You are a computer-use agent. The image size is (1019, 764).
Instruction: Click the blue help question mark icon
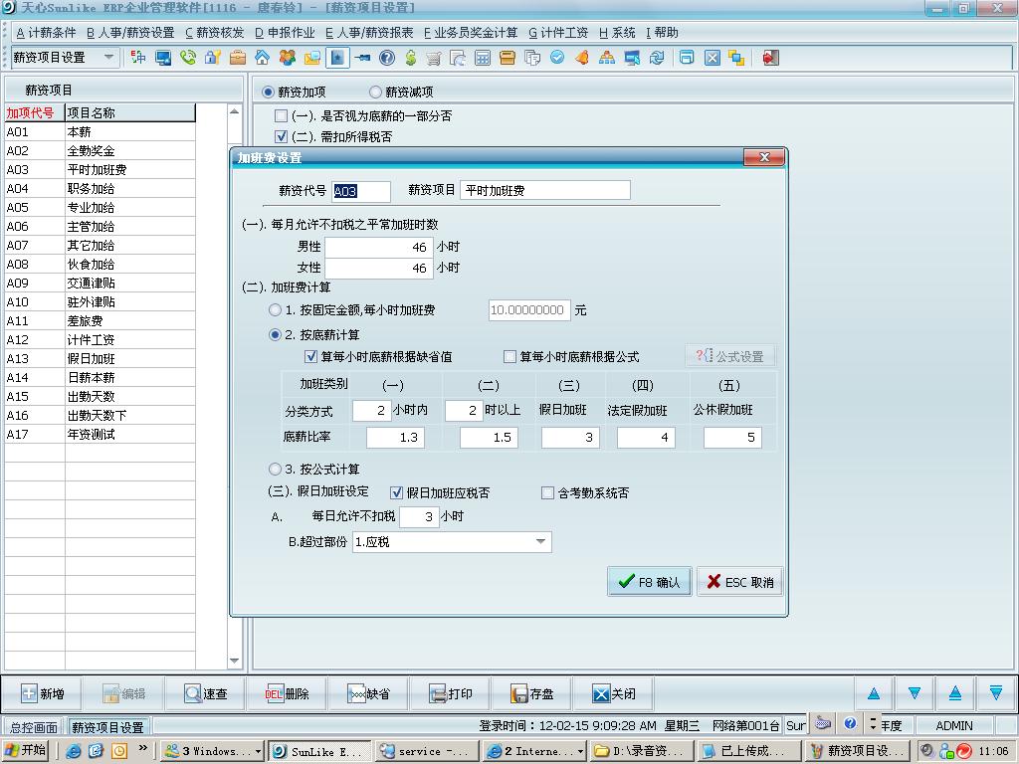pos(387,58)
